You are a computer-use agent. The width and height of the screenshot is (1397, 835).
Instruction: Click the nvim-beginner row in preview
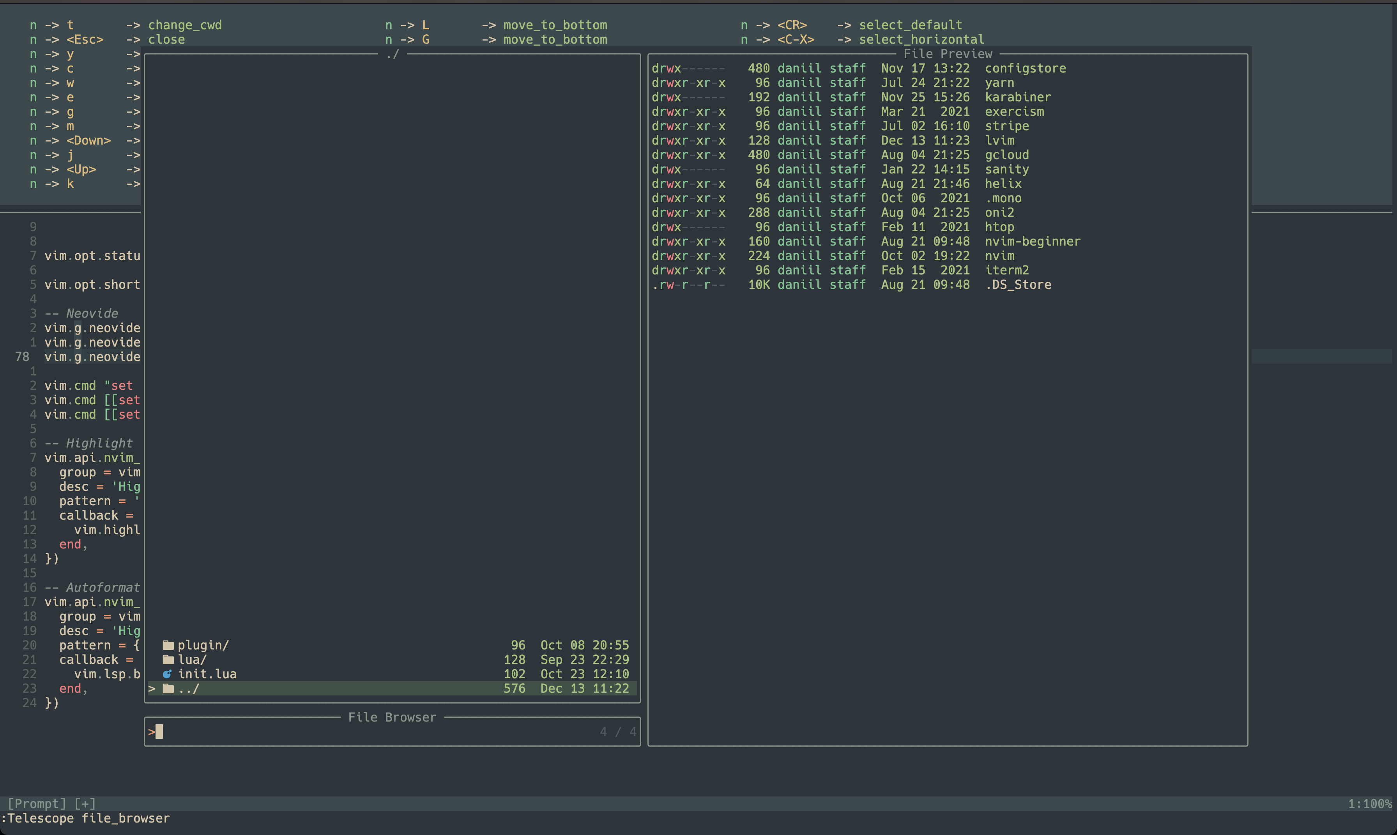pos(1032,241)
